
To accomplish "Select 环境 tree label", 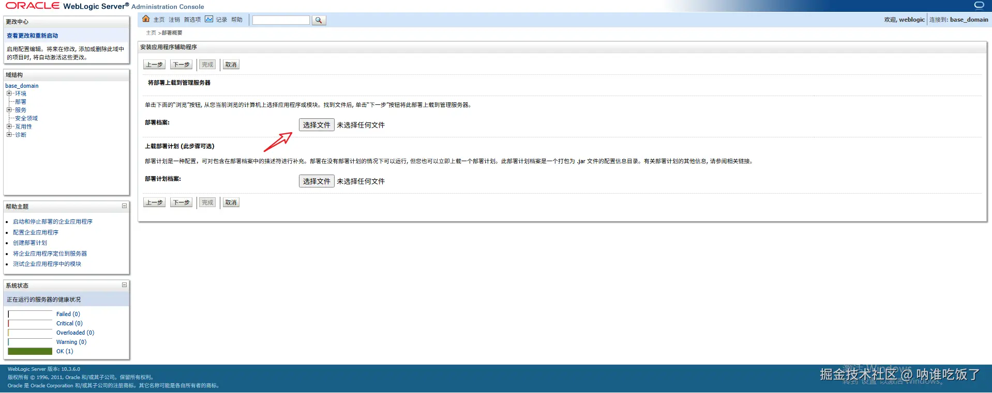I will (21, 93).
